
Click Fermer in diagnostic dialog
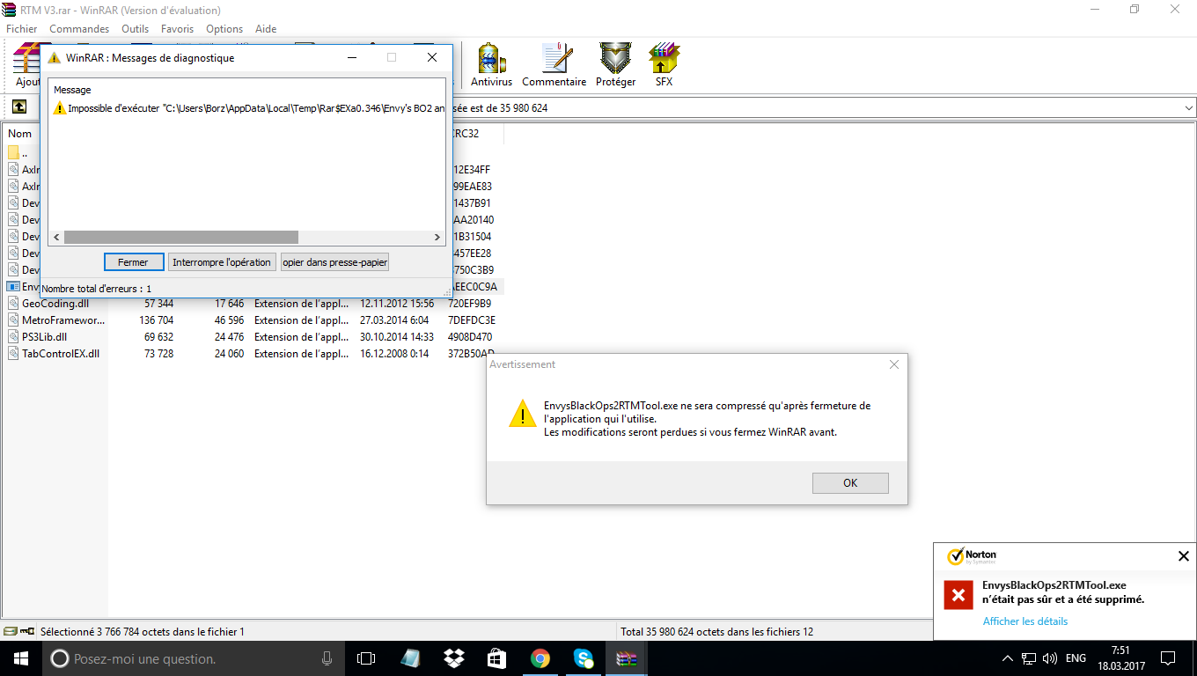(134, 262)
